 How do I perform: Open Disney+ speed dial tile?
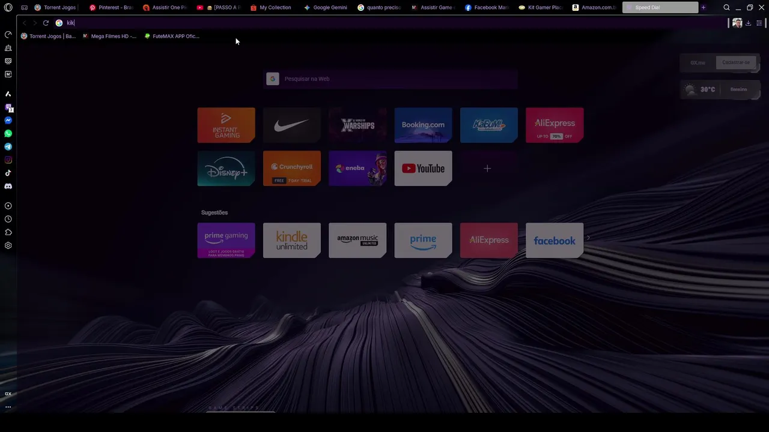pos(226,169)
